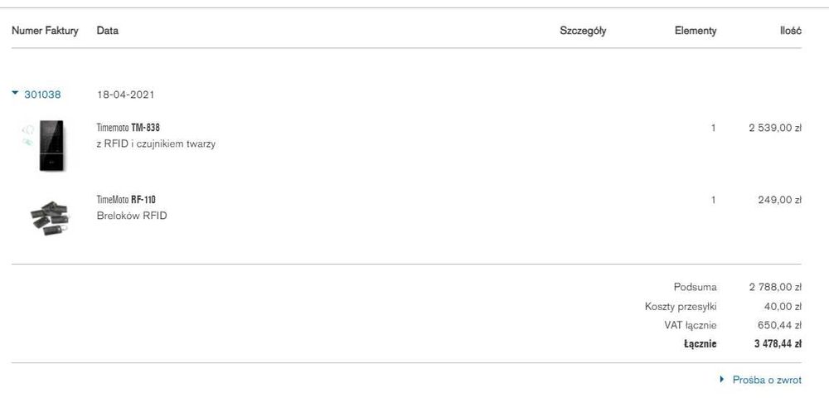Select the TimeMoto RF-110 product name
Image resolution: width=829 pixels, height=403 pixels.
[x=126, y=200]
